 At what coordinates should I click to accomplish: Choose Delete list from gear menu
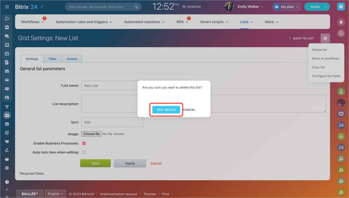319,50
